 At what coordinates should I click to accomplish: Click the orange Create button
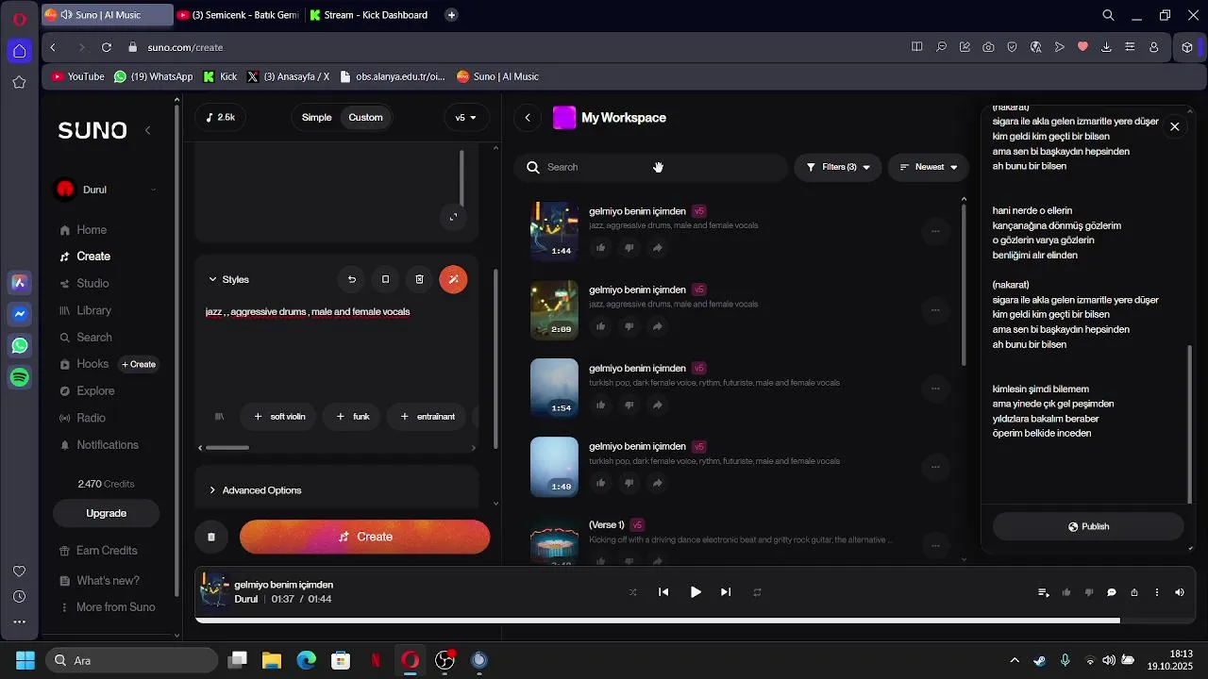[364, 537]
